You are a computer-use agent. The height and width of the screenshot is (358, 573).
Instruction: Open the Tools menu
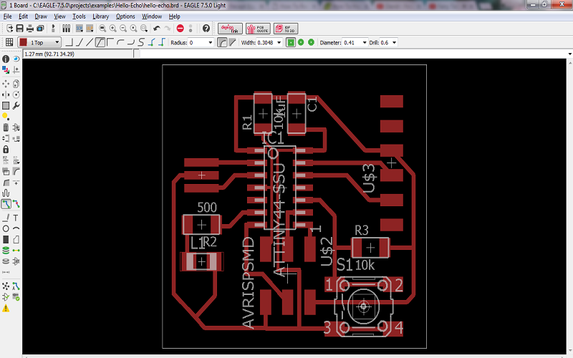click(x=79, y=16)
